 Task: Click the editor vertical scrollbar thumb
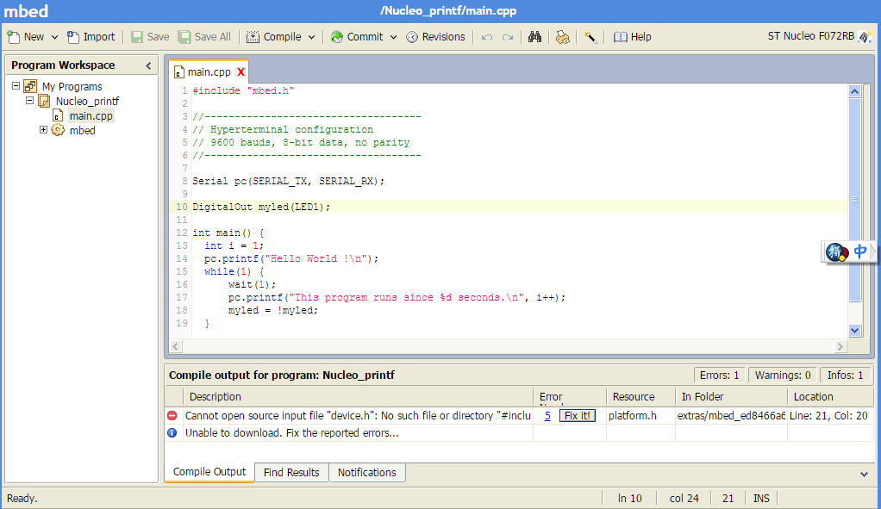coord(854,200)
